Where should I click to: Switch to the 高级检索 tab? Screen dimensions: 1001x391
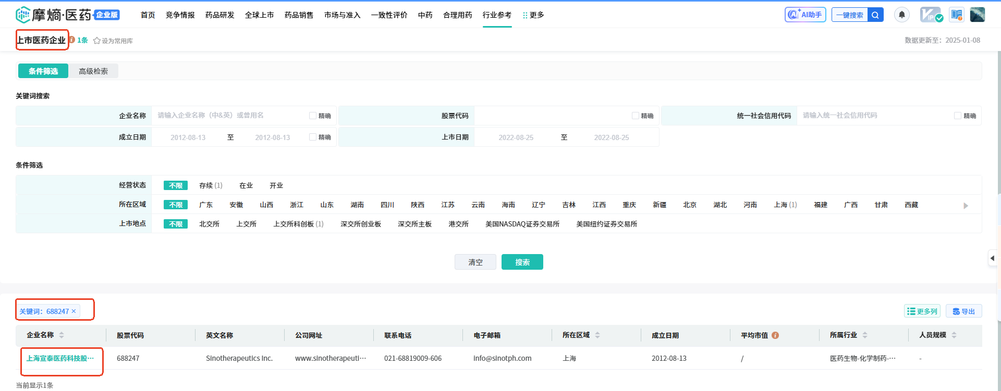tap(93, 71)
